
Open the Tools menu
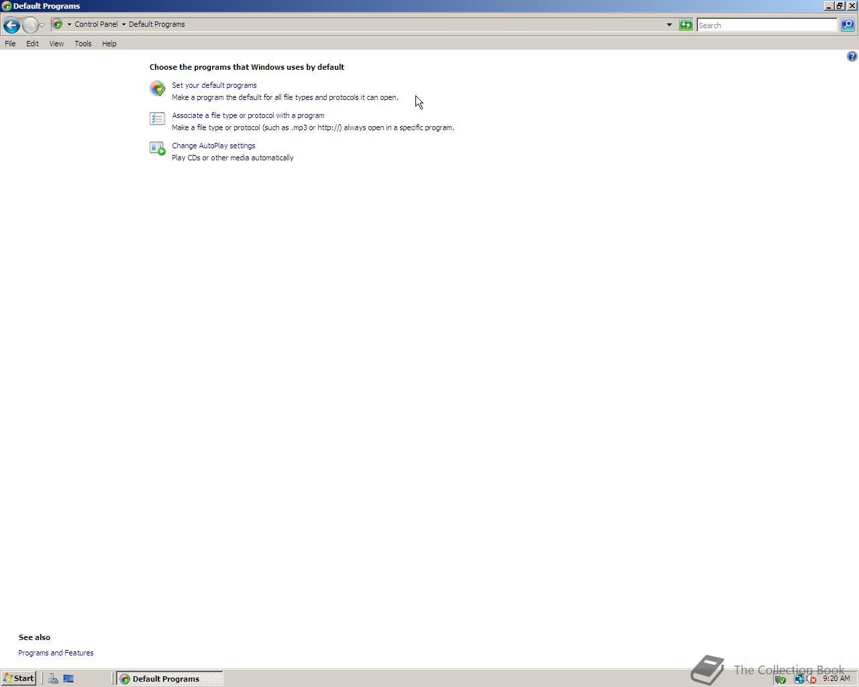tap(83, 44)
